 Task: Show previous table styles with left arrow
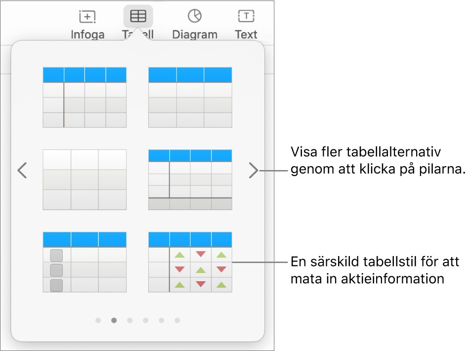point(22,171)
